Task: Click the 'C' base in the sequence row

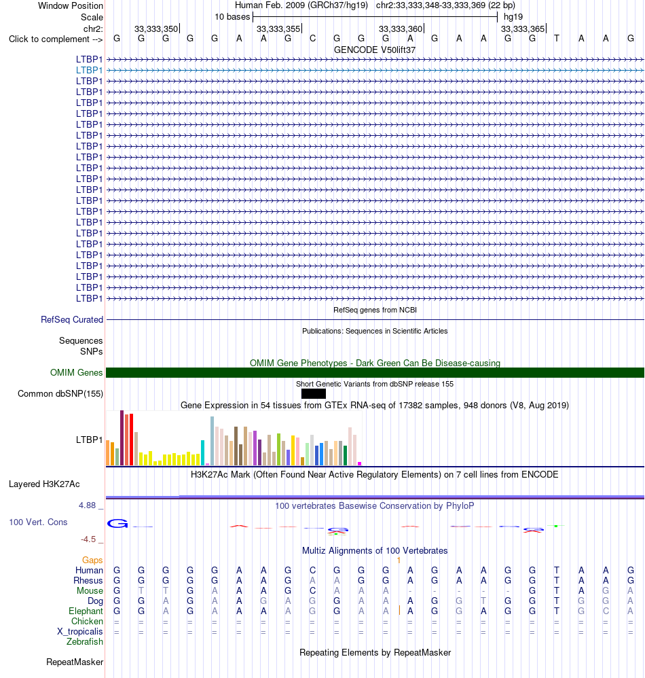Action: [x=312, y=39]
